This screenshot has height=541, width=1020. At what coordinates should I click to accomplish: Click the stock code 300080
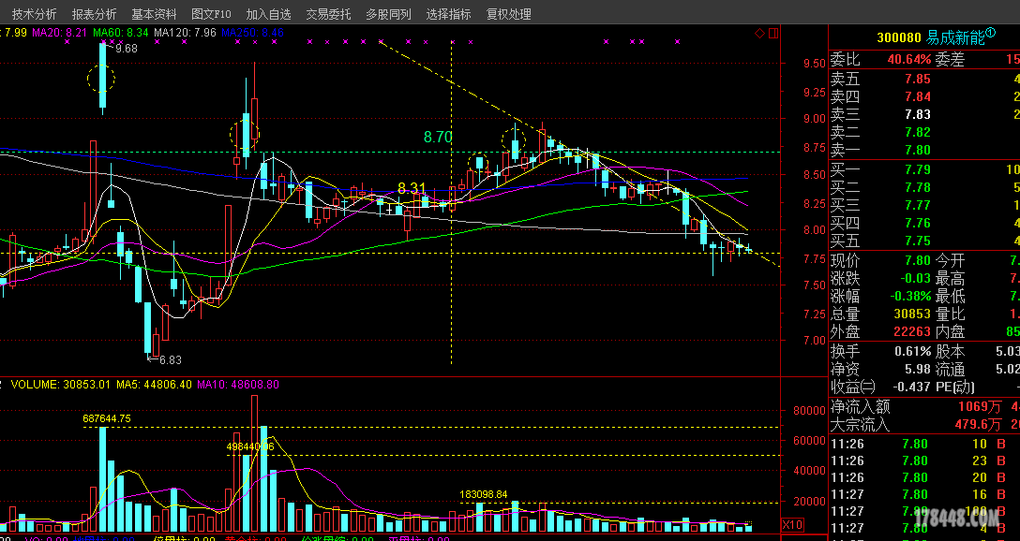(899, 37)
